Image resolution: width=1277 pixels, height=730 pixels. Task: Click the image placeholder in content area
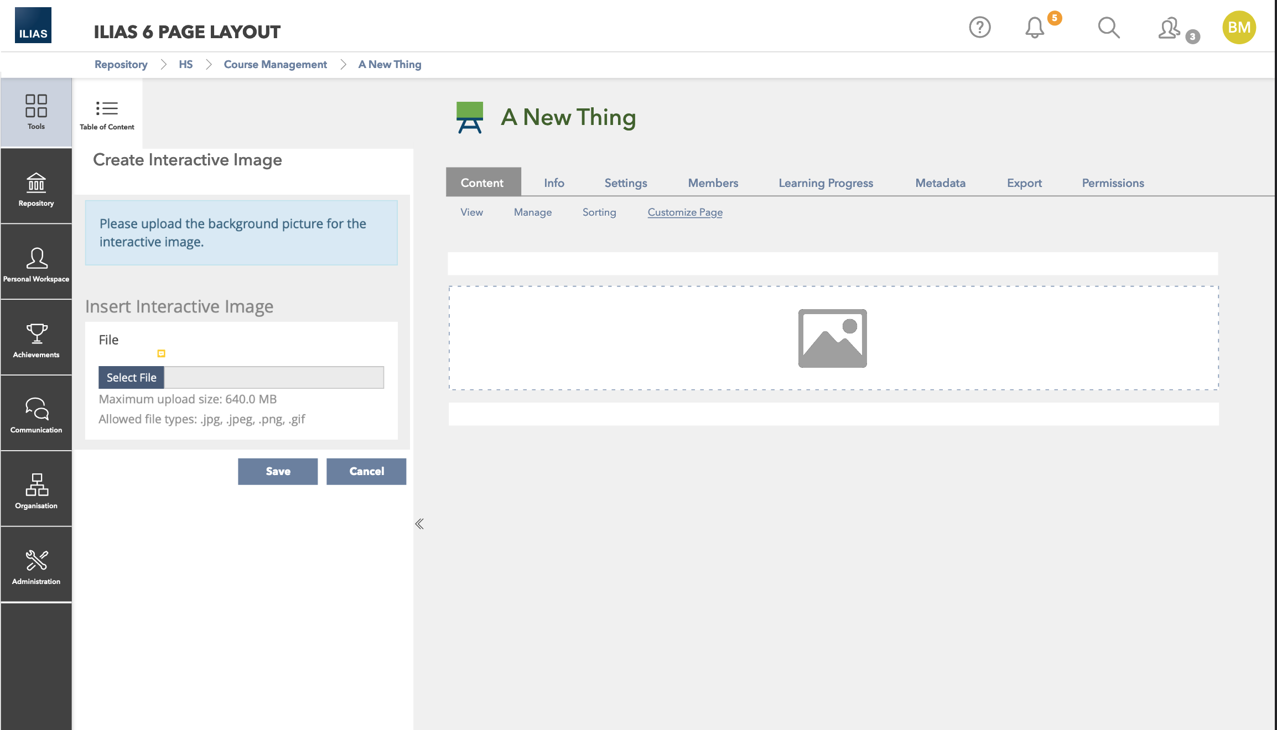[832, 338]
